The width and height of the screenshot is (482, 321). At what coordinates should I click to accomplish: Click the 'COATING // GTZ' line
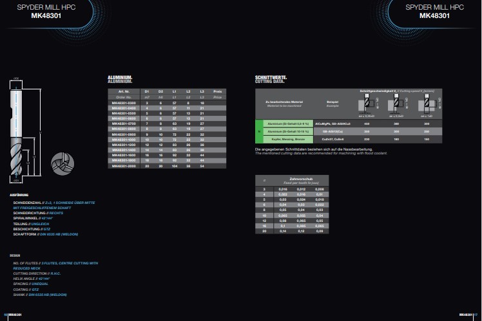point(26,289)
